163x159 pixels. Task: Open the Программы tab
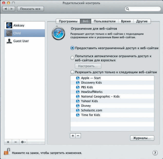click(68, 21)
